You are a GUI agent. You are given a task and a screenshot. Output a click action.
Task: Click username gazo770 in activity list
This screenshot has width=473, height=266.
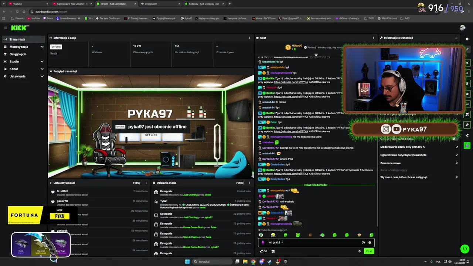pyautogui.click(x=62, y=201)
